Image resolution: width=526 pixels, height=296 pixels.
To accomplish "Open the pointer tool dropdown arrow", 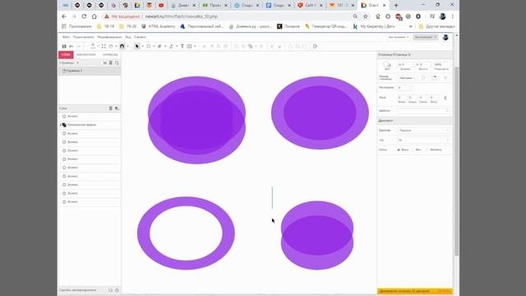I will coord(142,46).
